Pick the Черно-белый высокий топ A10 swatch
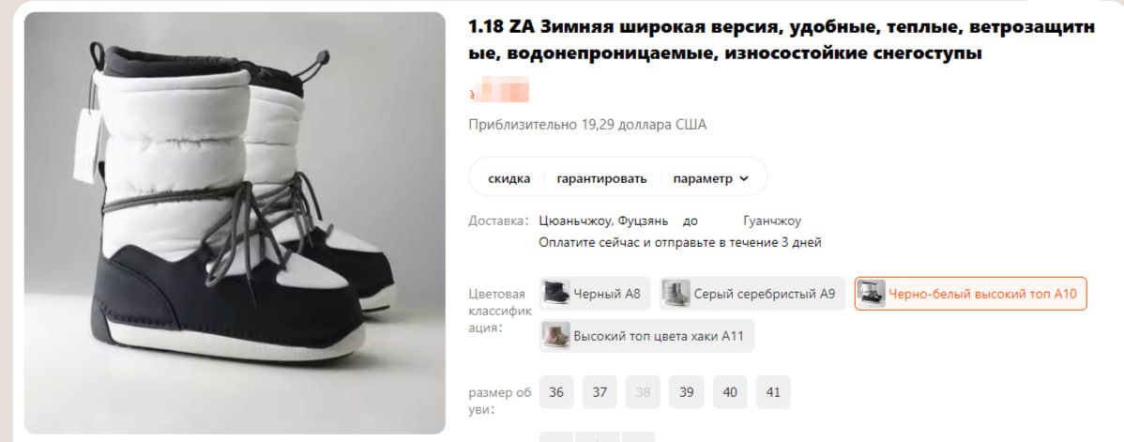Image resolution: width=1124 pixels, height=442 pixels. coord(871,294)
